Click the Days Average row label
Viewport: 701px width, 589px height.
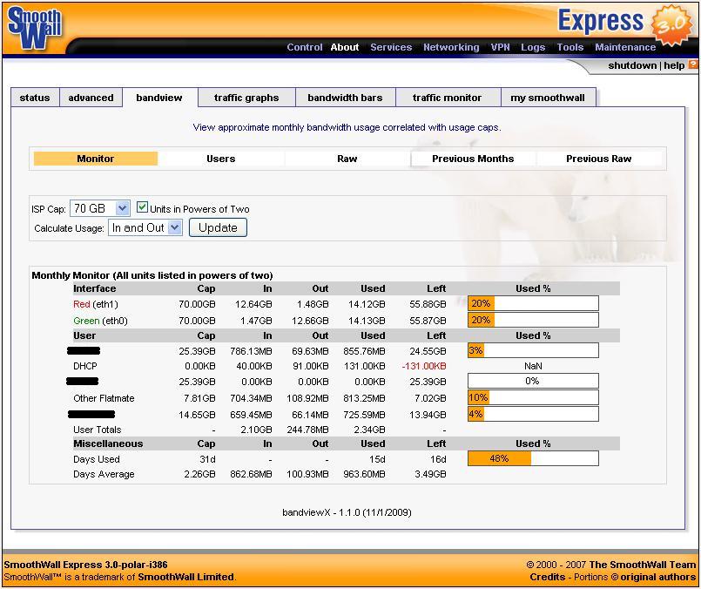coord(104,474)
